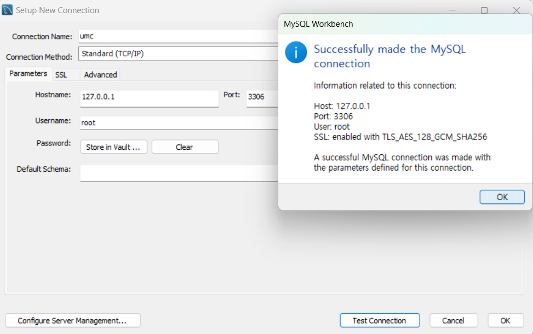This screenshot has width=533, height=334.
Task: Click the Default Schema input field
Action: [180, 173]
